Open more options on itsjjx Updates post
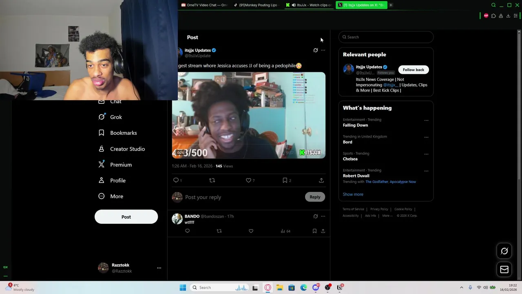The image size is (522, 294). point(323,50)
